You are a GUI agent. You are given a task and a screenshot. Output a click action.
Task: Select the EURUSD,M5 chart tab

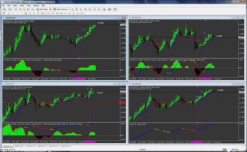[x=8, y=146]
